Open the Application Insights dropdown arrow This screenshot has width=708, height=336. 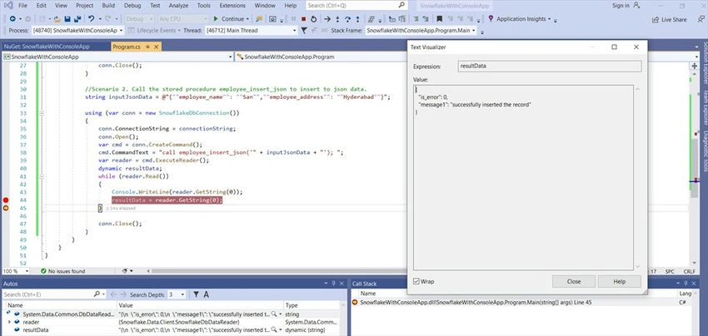coord(550,19)
